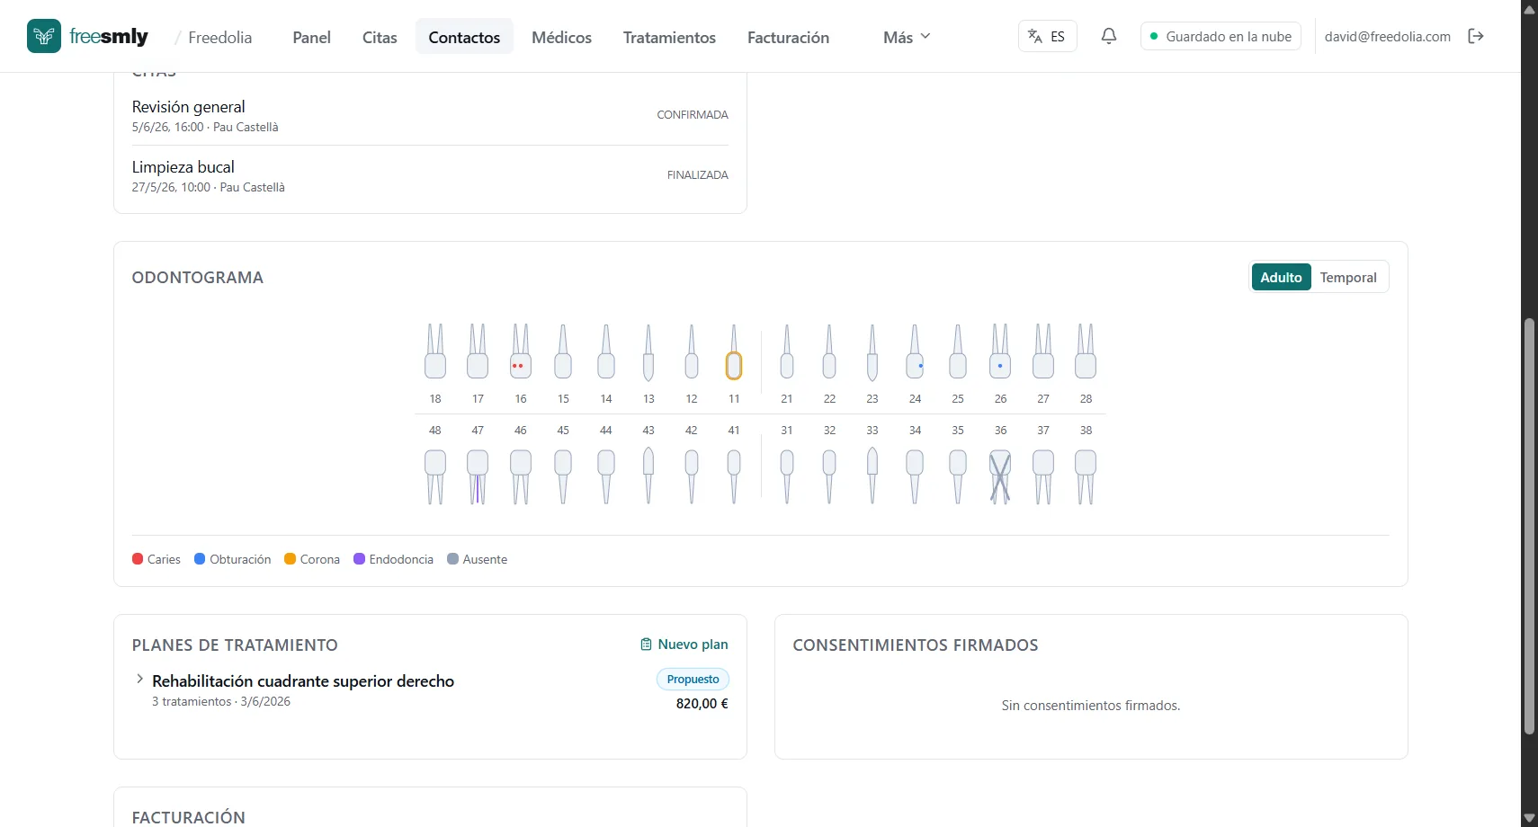Select absent tooth 36 marked with X
The image size is (1538, 827).
point(1000,476)
